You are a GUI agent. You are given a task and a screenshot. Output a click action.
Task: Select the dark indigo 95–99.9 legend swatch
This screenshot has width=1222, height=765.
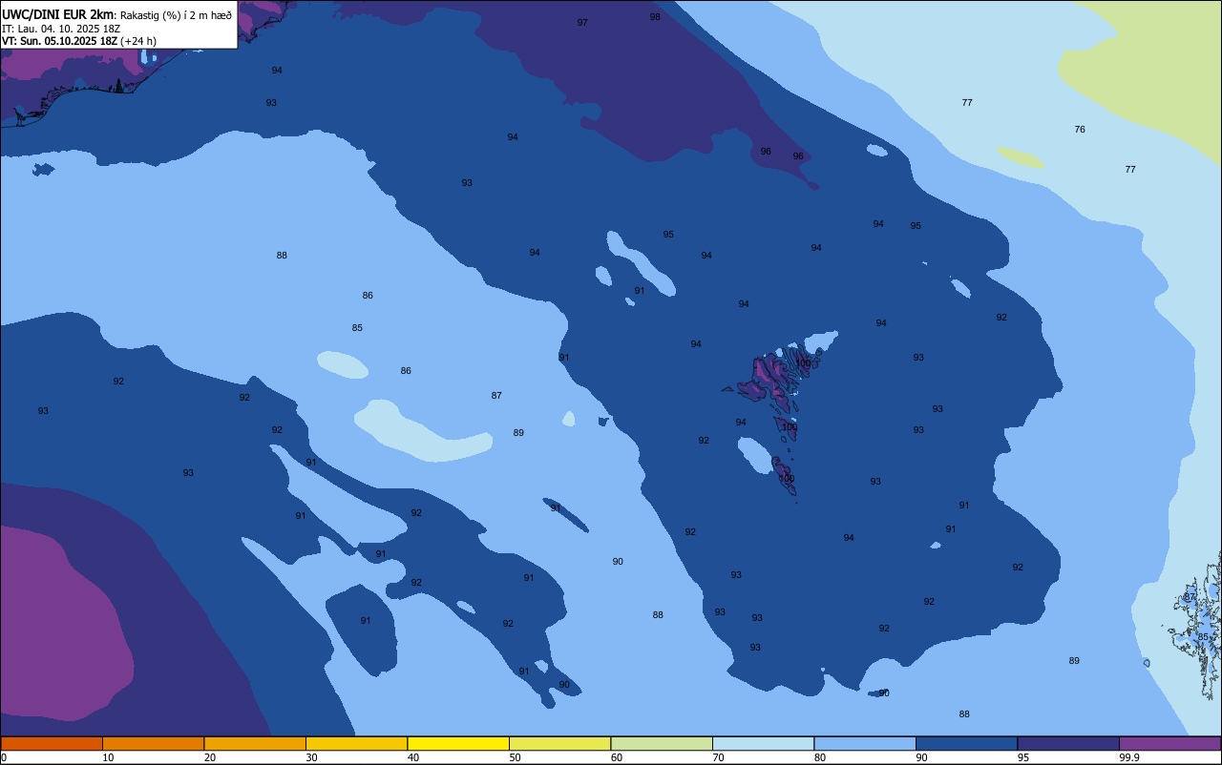pyautogui.click(x=1068, y=743)
